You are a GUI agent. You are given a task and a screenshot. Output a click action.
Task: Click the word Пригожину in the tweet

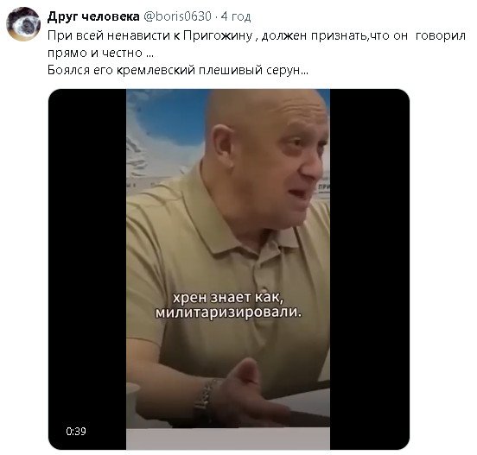(218, 35)
